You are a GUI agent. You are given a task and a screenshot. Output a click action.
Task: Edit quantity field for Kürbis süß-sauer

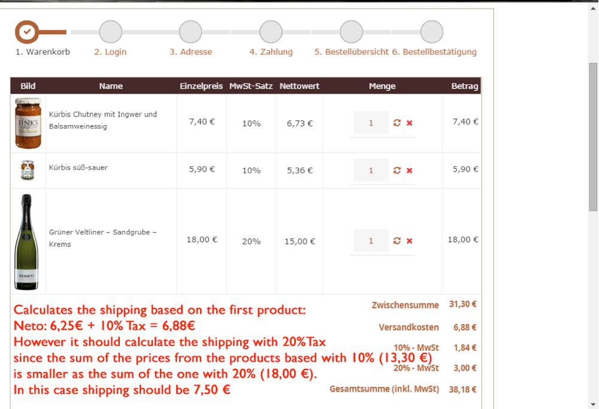[371, 171]
